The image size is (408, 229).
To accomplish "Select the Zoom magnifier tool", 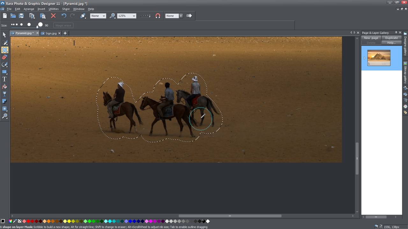I will click(x=4, y=116).
